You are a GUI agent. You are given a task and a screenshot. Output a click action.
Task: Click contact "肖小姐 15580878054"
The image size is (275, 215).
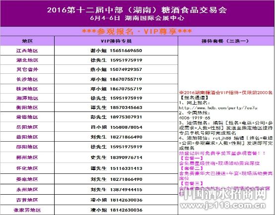pos(116,127)
